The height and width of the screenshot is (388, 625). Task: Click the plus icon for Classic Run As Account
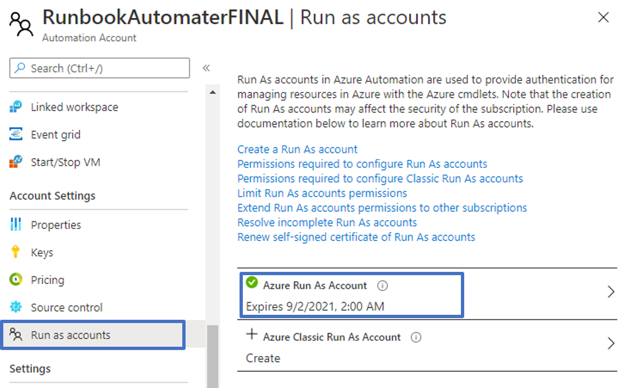[x=252, y=334]
